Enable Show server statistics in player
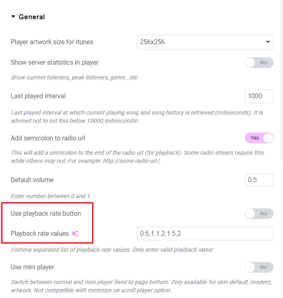This screenshot has width=283, height=298. pyautogui.click(x=259, y=63)
